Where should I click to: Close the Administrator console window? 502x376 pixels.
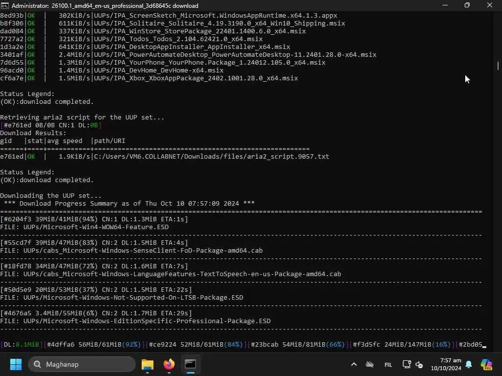(x=490, y=5)
